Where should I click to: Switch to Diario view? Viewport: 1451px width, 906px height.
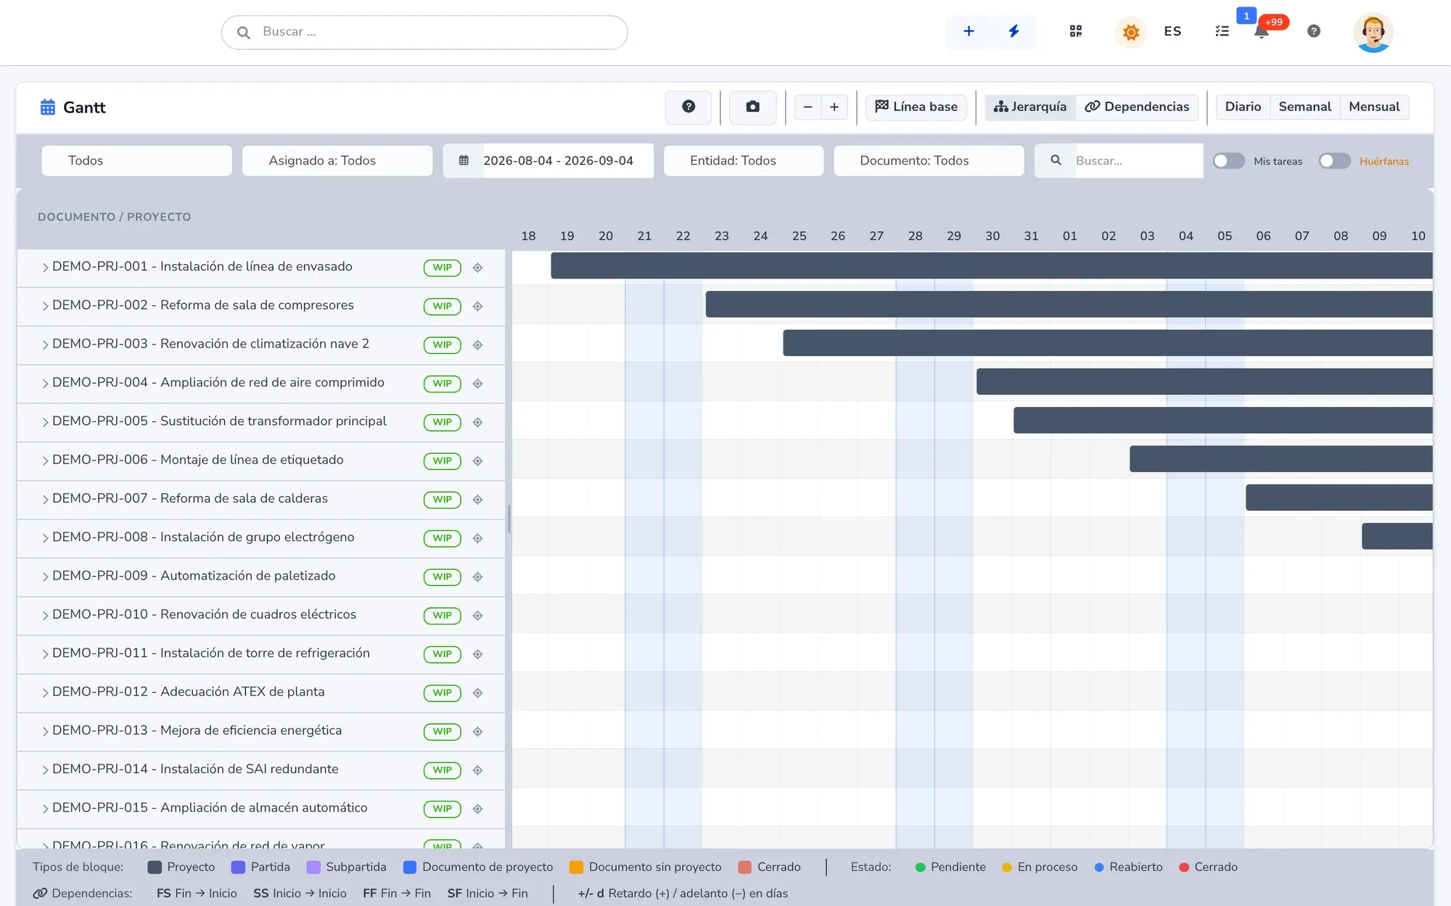pos(1243,107)
